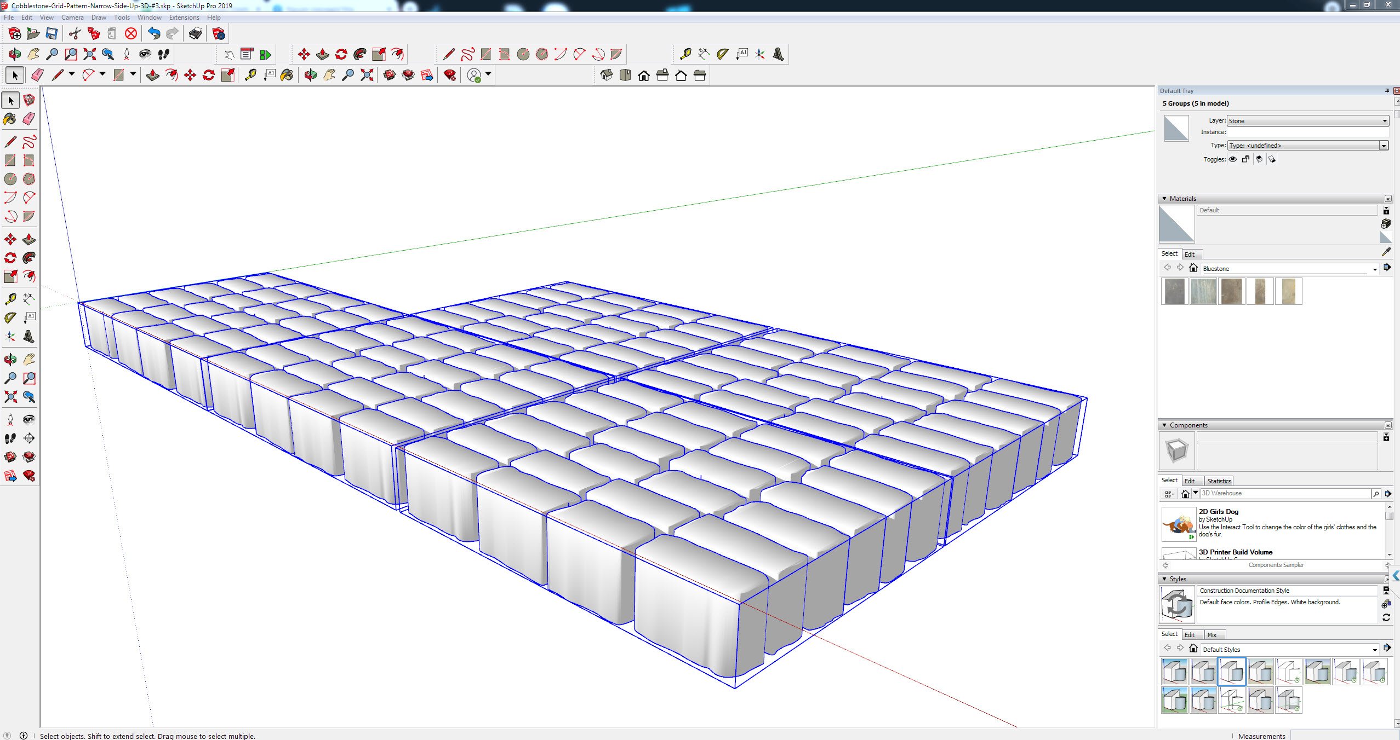The height and width of the screenshot is (740, 1400).
Task: Toggle Receive Shadows for the selection
Action: [x=1273, y=159]
